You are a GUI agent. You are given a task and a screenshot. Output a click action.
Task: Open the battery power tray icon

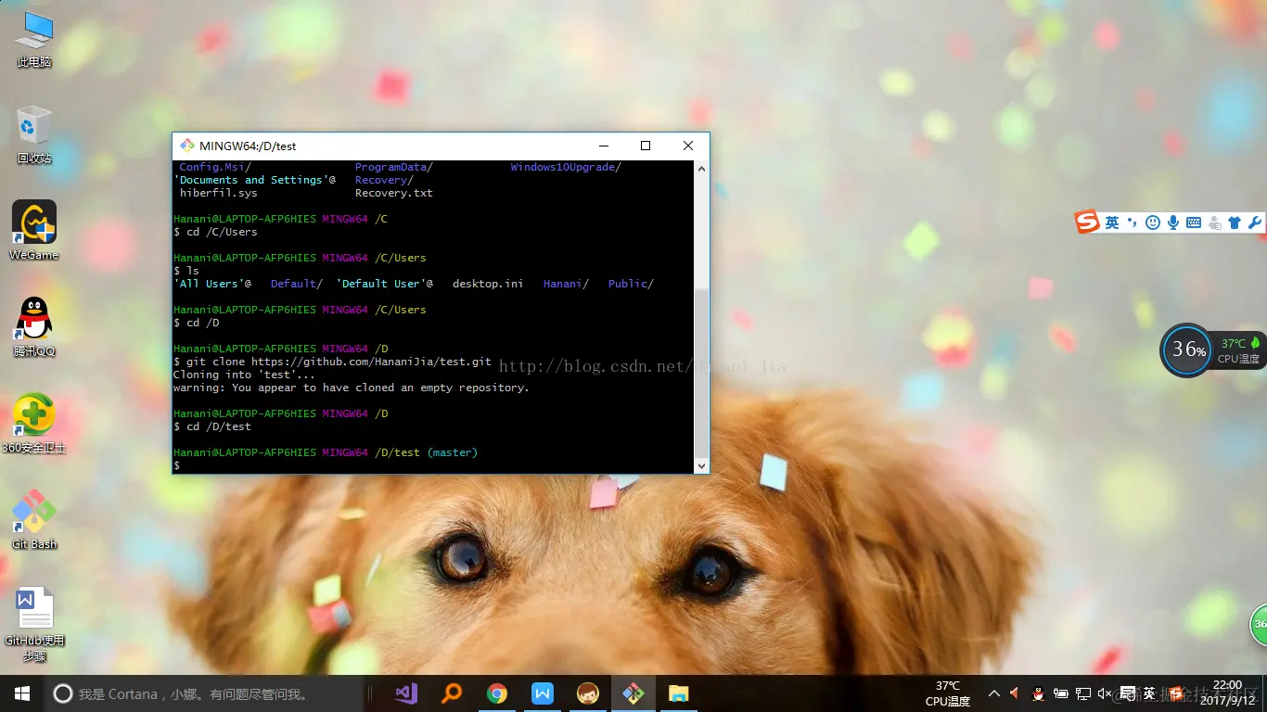[1060, 693]
